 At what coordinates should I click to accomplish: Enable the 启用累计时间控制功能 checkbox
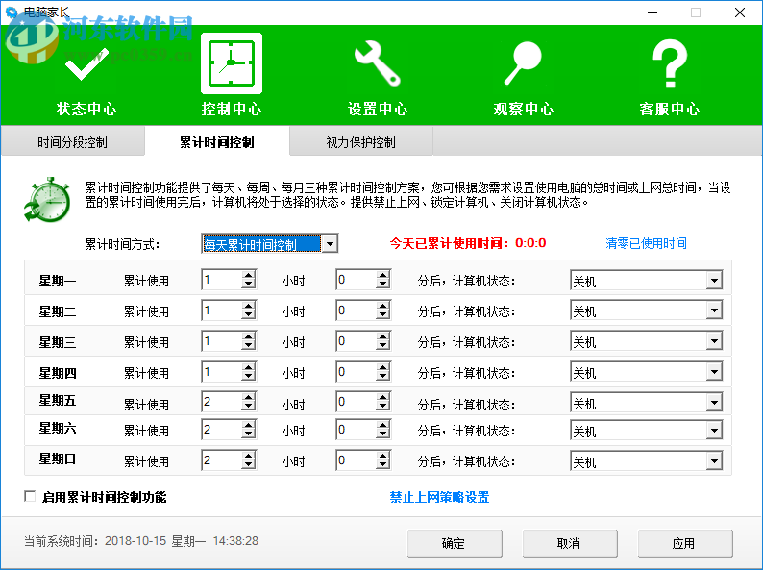(30, 497)
